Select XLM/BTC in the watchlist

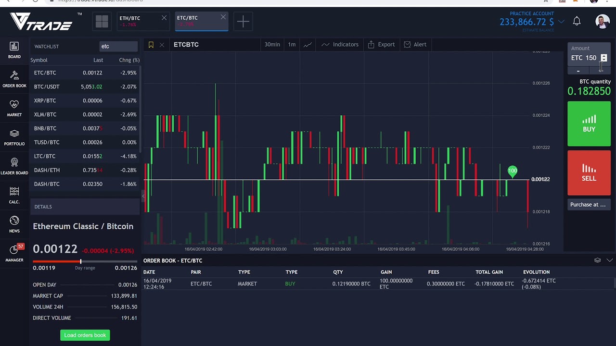click(85, 115)
